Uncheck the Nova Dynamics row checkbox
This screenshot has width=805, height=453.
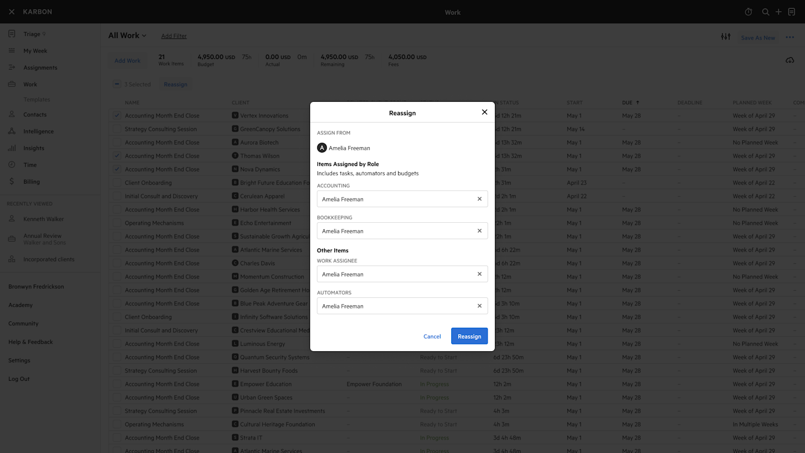[x=117, y=169]
